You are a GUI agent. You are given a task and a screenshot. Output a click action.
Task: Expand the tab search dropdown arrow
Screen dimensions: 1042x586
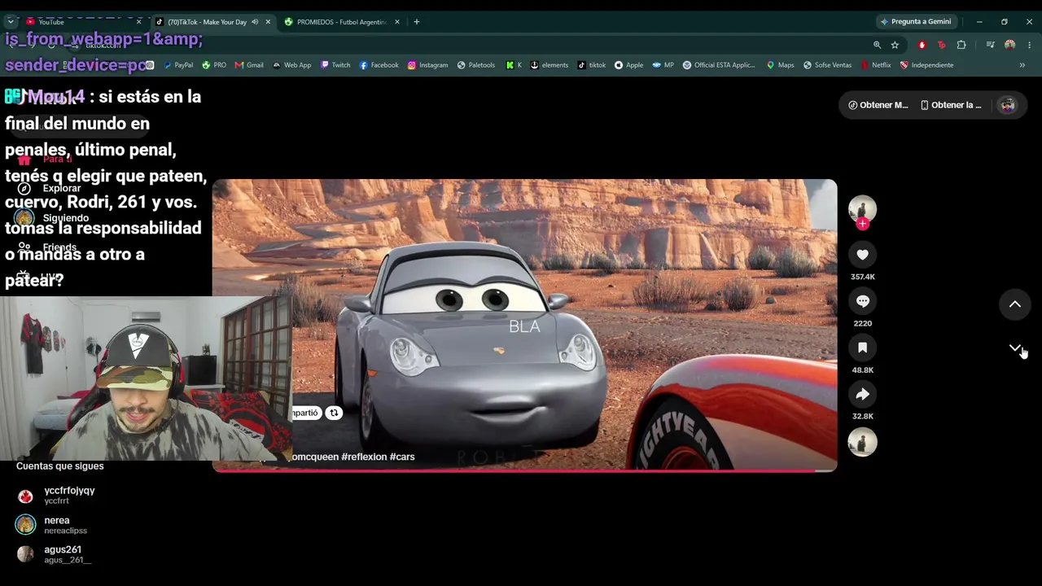tap(11, 22)
